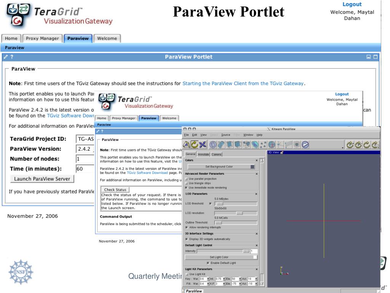Click the blue sphere contour filter icon
Image resolution: width=390 pixels, height=293 pixels.
click(255, 145)
